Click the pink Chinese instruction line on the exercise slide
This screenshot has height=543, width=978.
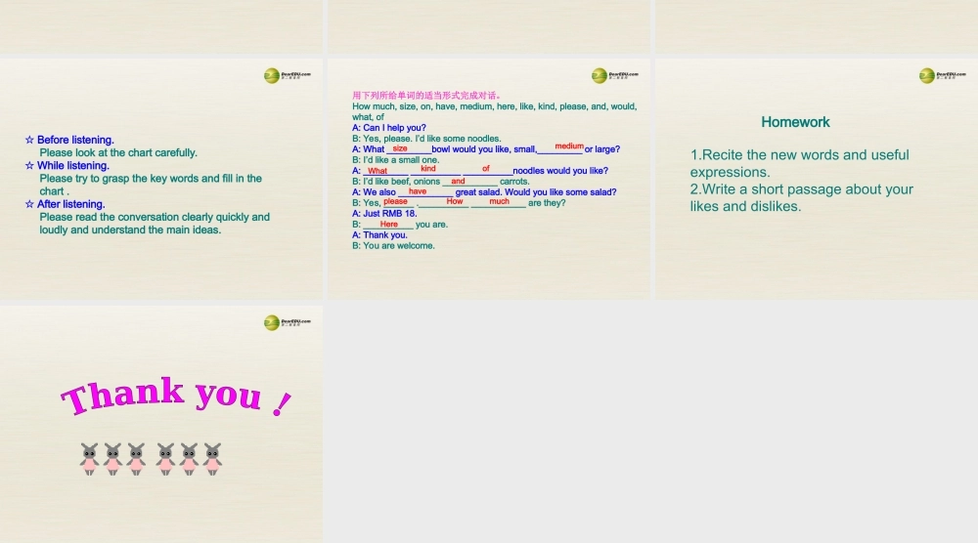coord(426,96)
